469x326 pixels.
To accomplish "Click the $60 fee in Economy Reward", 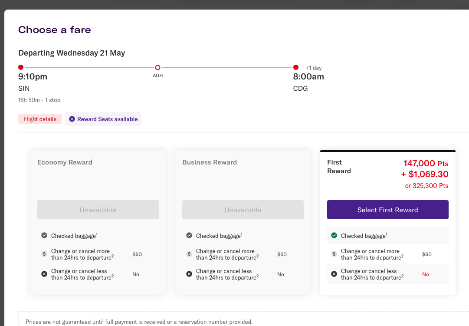I will 137,254.
